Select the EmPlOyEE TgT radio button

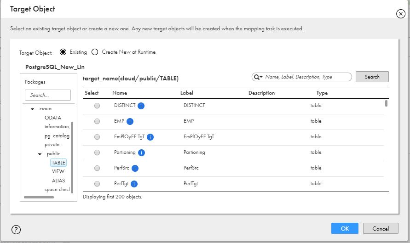click(x=97, y=137)
